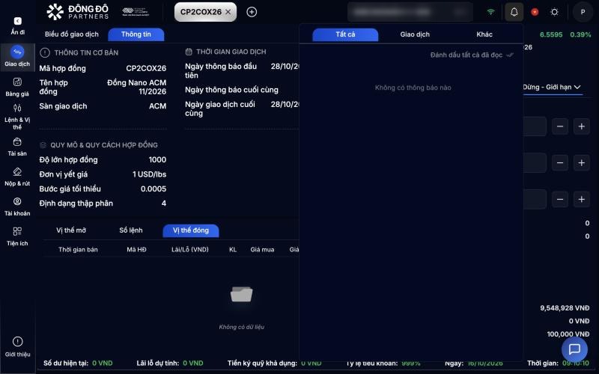This screenshot has height=374, width=599.
Task: Open Lệnh & Vị thế section
Action: point(17,117)
